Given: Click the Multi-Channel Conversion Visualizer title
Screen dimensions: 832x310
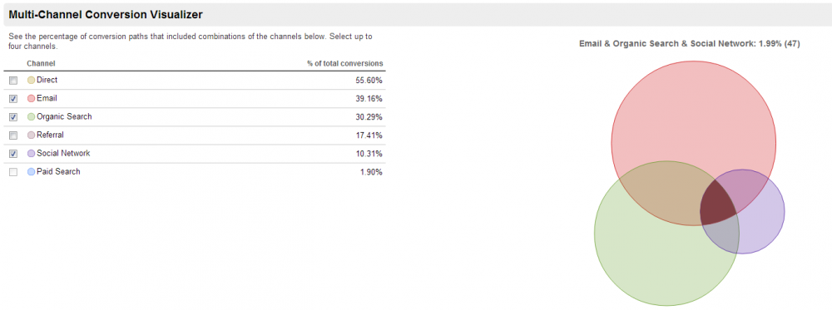Looking at the screenshot, I should (106, 15).
